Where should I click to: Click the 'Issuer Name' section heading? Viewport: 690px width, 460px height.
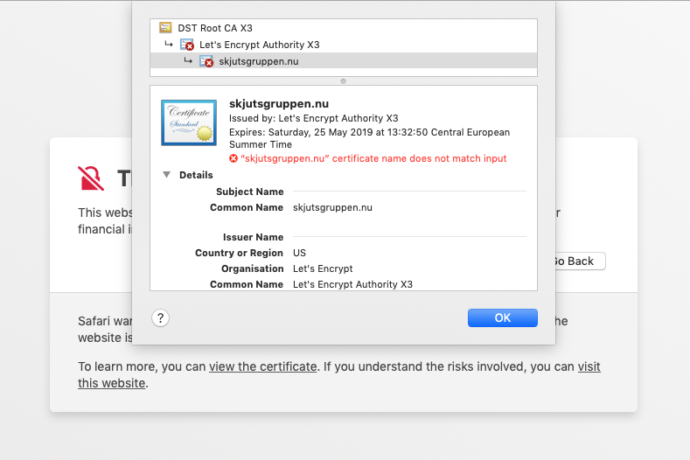point(253,237)
